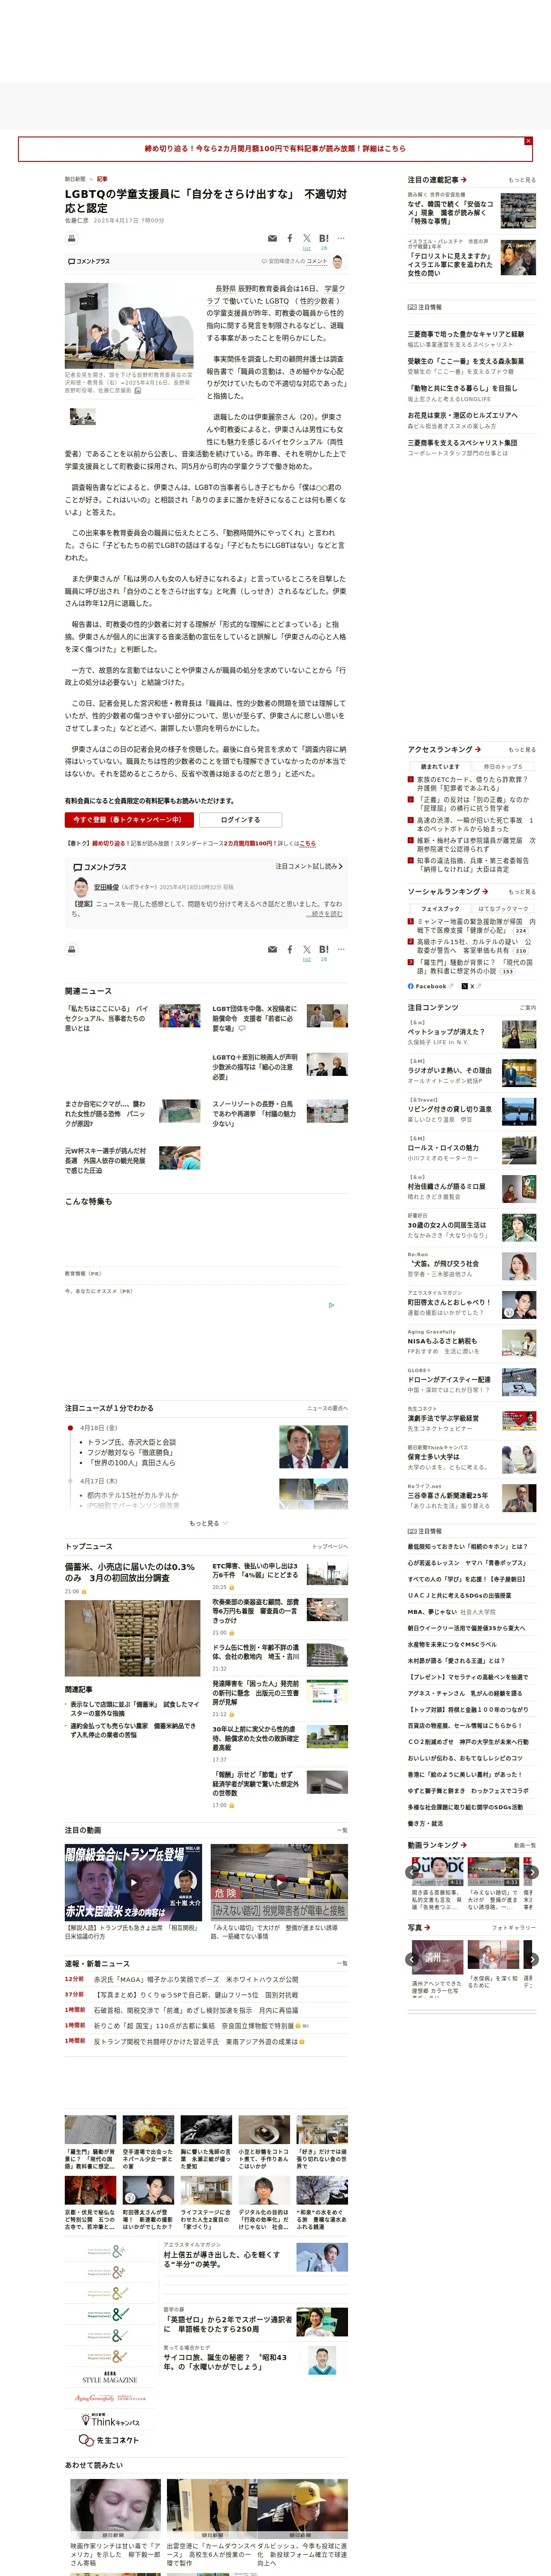Click the enlarge-photo icon in the image caption
This screenshot has height=2576, width=551.
(138, 391)
